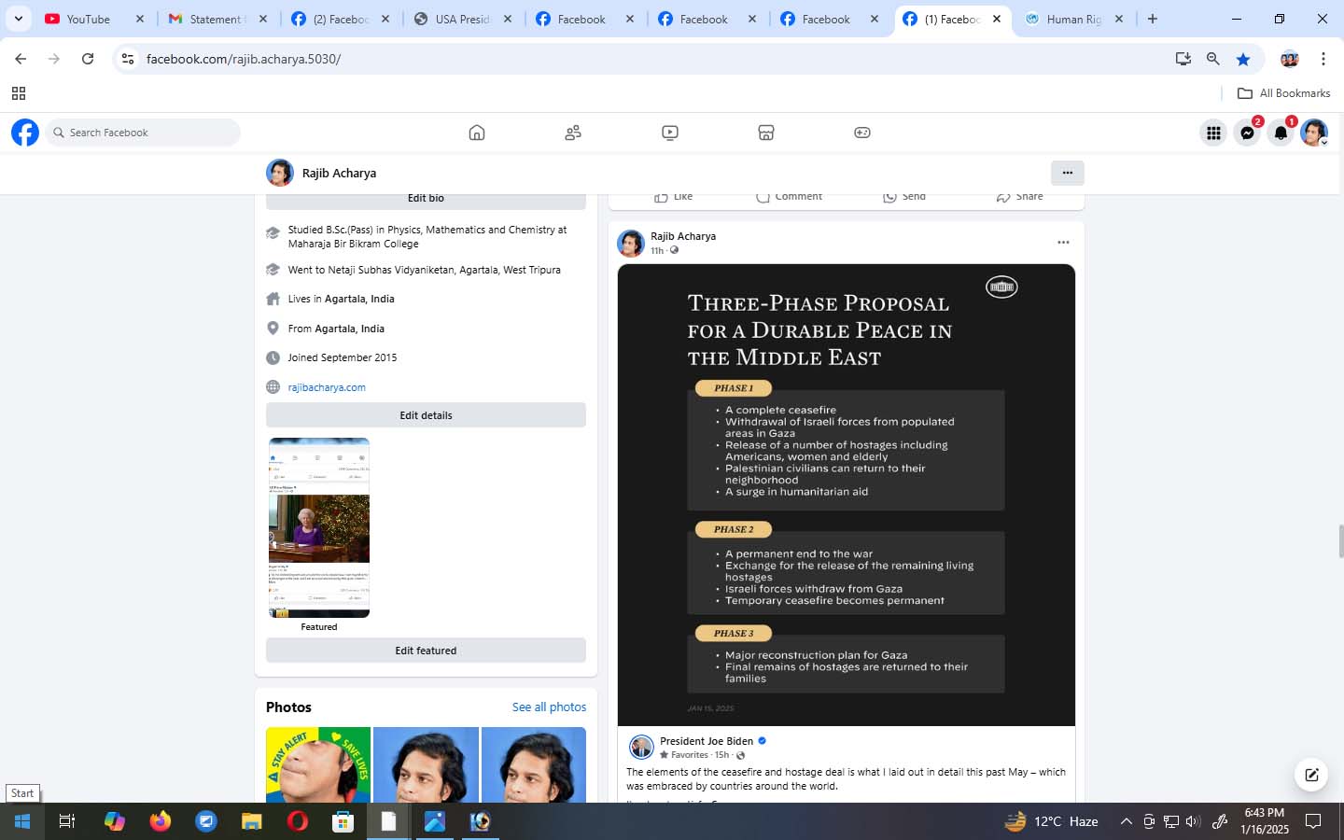Open the Facebook menu grid icon

tap(1213, 133)
